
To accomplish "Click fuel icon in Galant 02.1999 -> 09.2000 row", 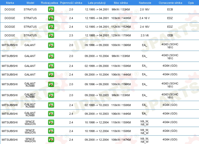I will coord(51,66).
